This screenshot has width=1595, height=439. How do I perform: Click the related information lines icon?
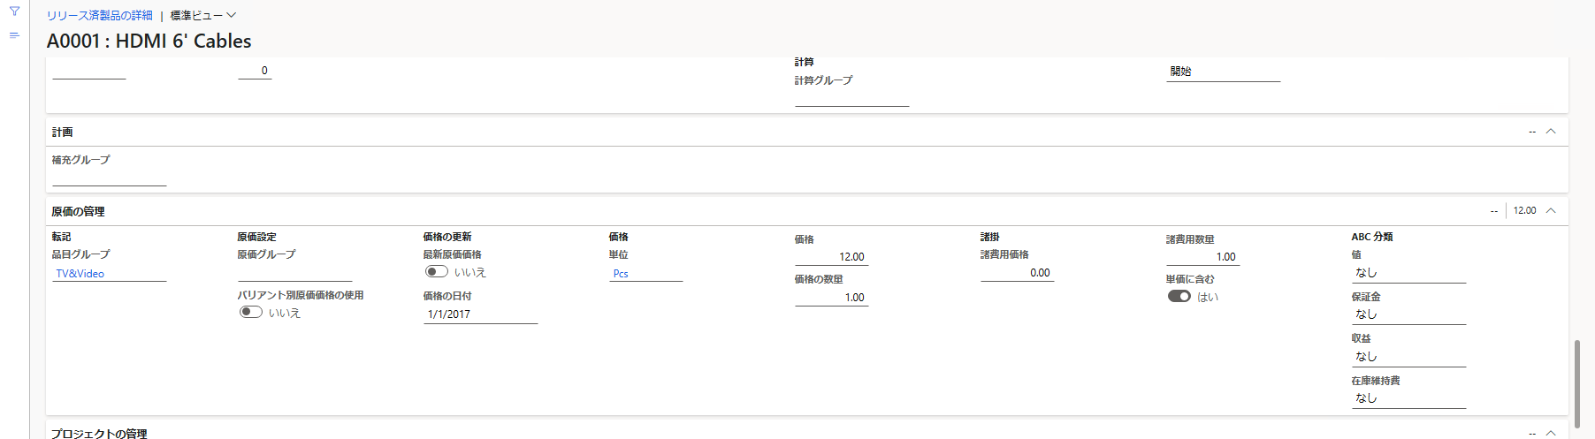click(x=14, y=35)
